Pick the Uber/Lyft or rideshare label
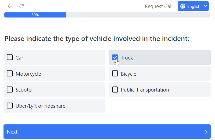The height and width of the screenshot is (140, 215). 40,106
